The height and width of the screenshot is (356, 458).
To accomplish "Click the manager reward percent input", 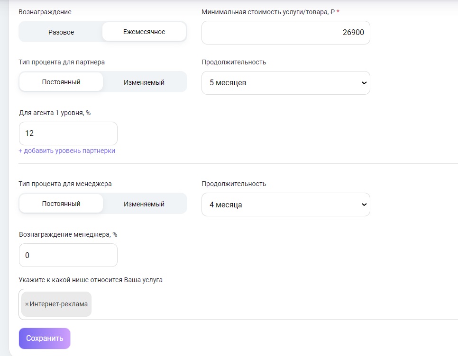I will [x=68, y=255].
